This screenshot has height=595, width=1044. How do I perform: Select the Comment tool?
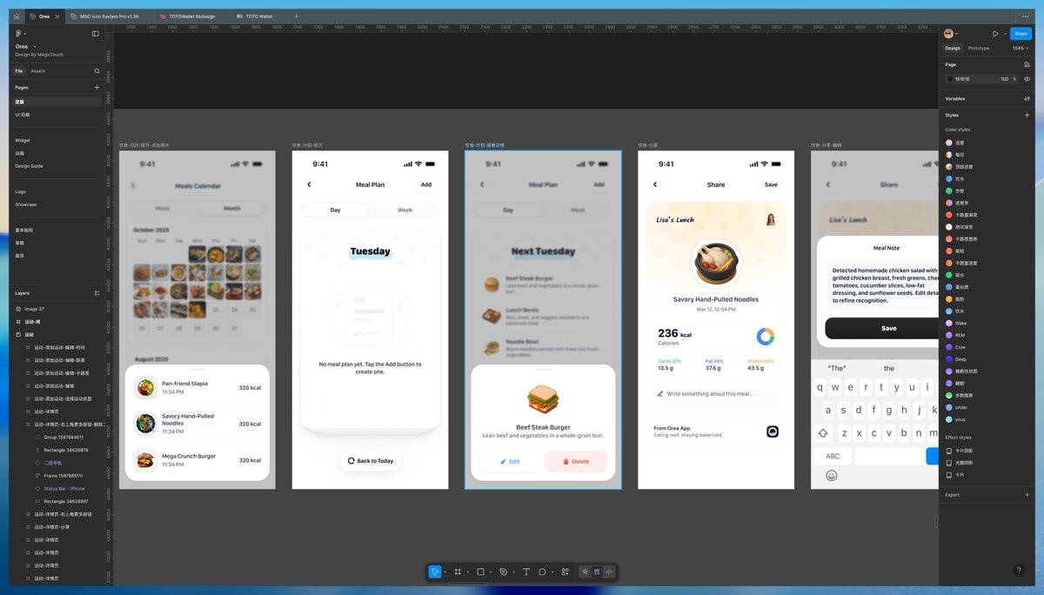tap(543, 572)
